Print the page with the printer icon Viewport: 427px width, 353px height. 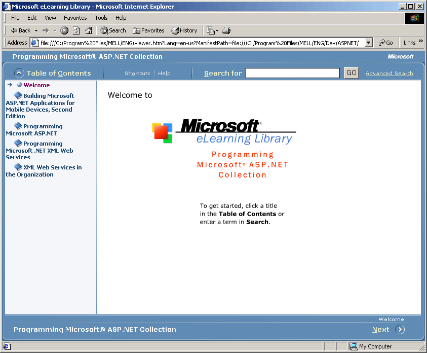pyautogui.click(x=226, y=30)
